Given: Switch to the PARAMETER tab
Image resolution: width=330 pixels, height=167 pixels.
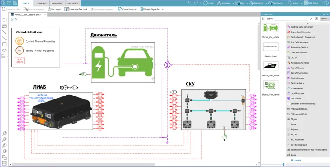Looking at the screenshot, I should pyautogui.click(x=57, y=4).
